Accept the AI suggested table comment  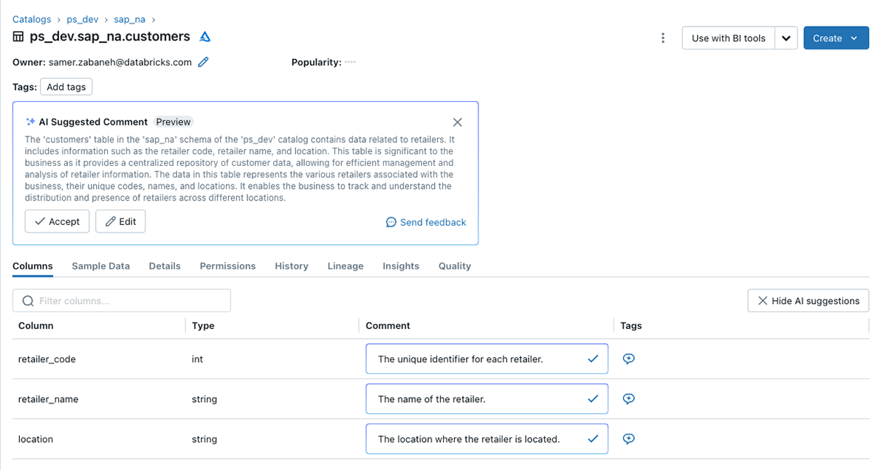57,221
